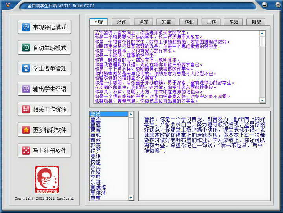Select student 程昱 in list

109,151
